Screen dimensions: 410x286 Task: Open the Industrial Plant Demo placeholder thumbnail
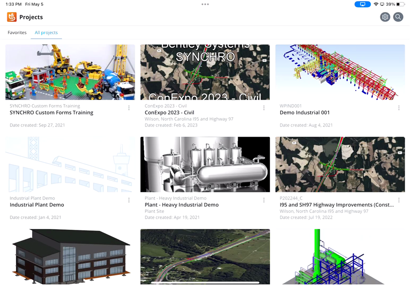(70, 164)
